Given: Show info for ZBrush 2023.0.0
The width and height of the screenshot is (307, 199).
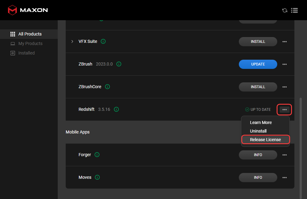Looking at the screenshot, I should pyautogui.click(x=119, y=64).
